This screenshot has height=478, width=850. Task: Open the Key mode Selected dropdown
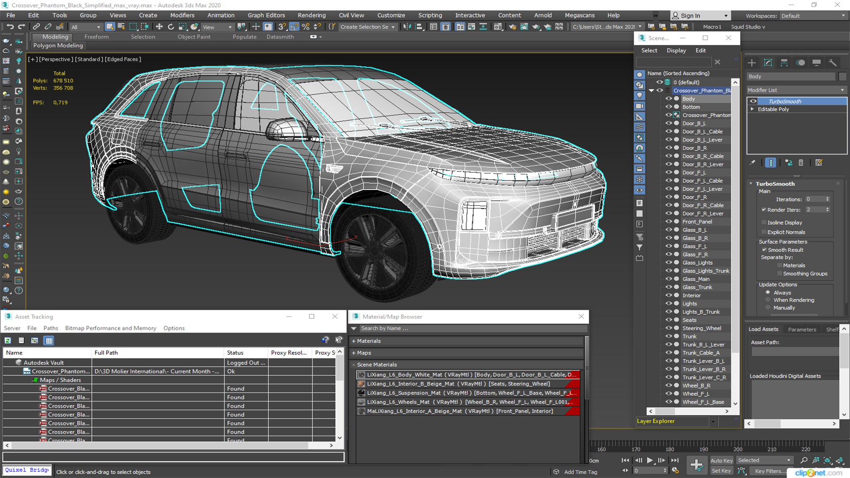pos(764,460)
